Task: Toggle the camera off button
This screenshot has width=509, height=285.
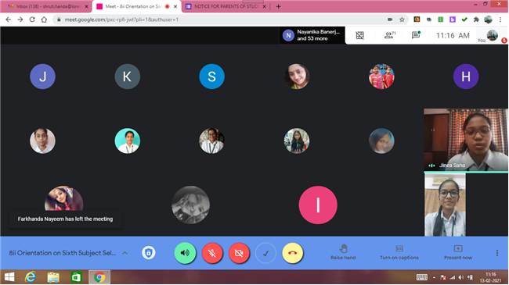Action: pos(239,253)
